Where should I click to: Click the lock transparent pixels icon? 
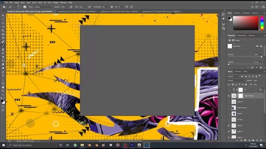(x=233, y=84)
